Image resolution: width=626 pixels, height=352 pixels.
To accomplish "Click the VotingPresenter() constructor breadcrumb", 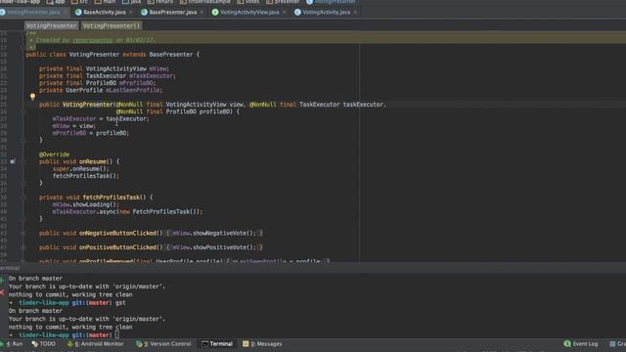I will [111, 25].
